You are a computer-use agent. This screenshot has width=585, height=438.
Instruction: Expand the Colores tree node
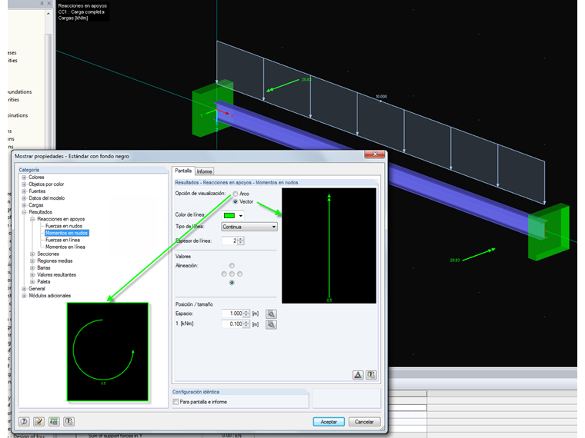click(x=24, y=178)
